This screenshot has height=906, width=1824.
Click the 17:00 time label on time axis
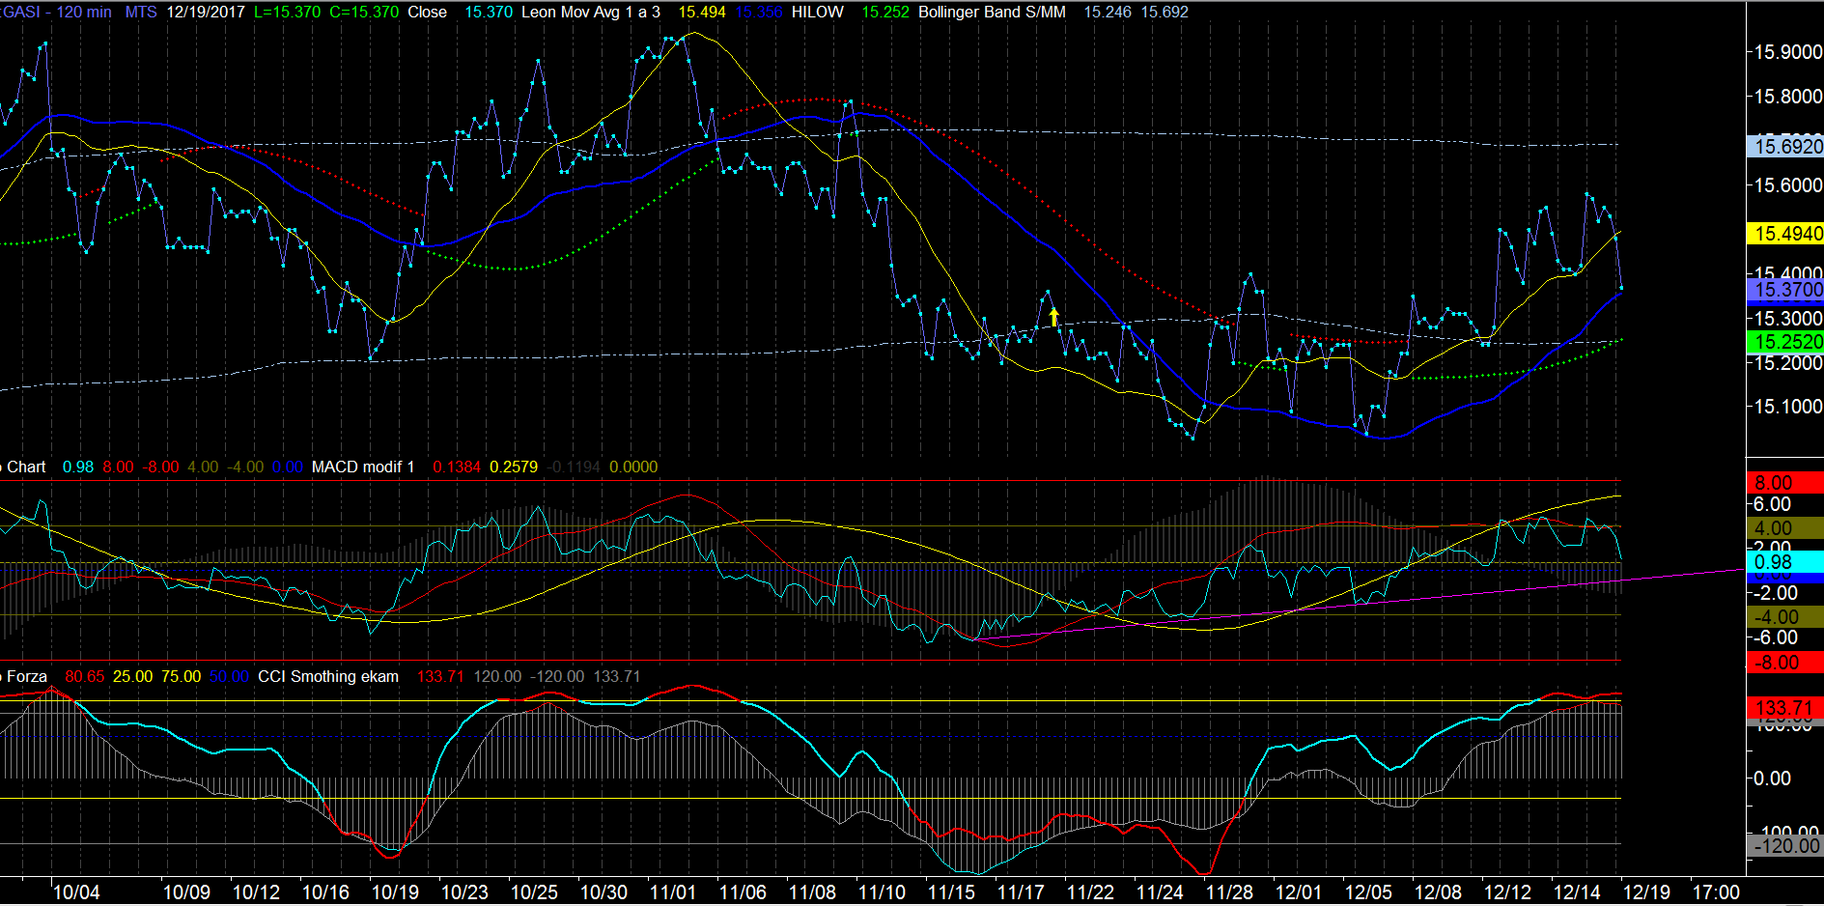[1716, 892]
